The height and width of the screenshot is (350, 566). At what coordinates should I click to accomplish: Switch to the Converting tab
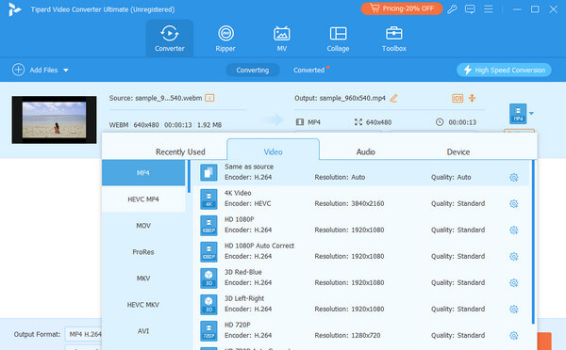point(252,70)
